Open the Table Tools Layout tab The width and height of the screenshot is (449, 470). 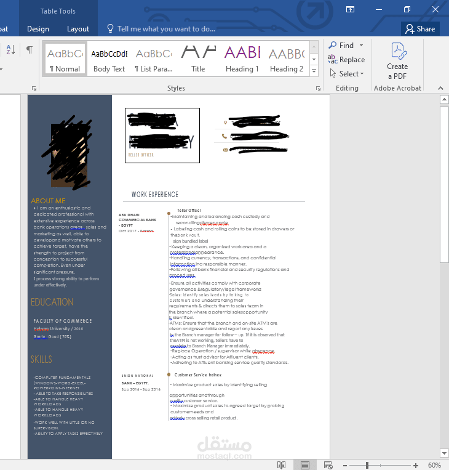coord(78,29)
